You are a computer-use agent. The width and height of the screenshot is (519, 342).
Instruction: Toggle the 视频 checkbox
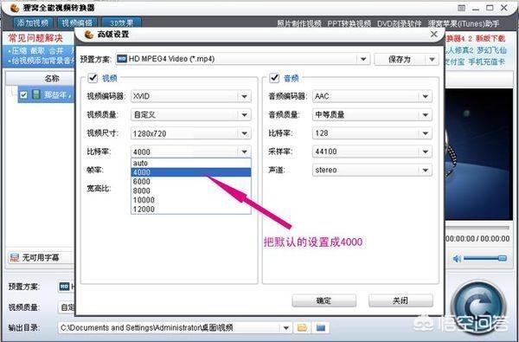click(x=93, y=78)
